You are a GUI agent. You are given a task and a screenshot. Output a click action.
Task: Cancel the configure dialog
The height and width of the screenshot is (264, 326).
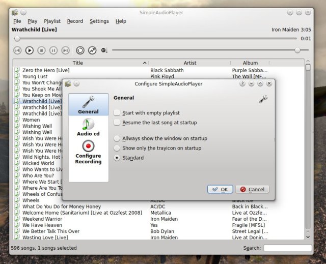(x=252, y=189)
